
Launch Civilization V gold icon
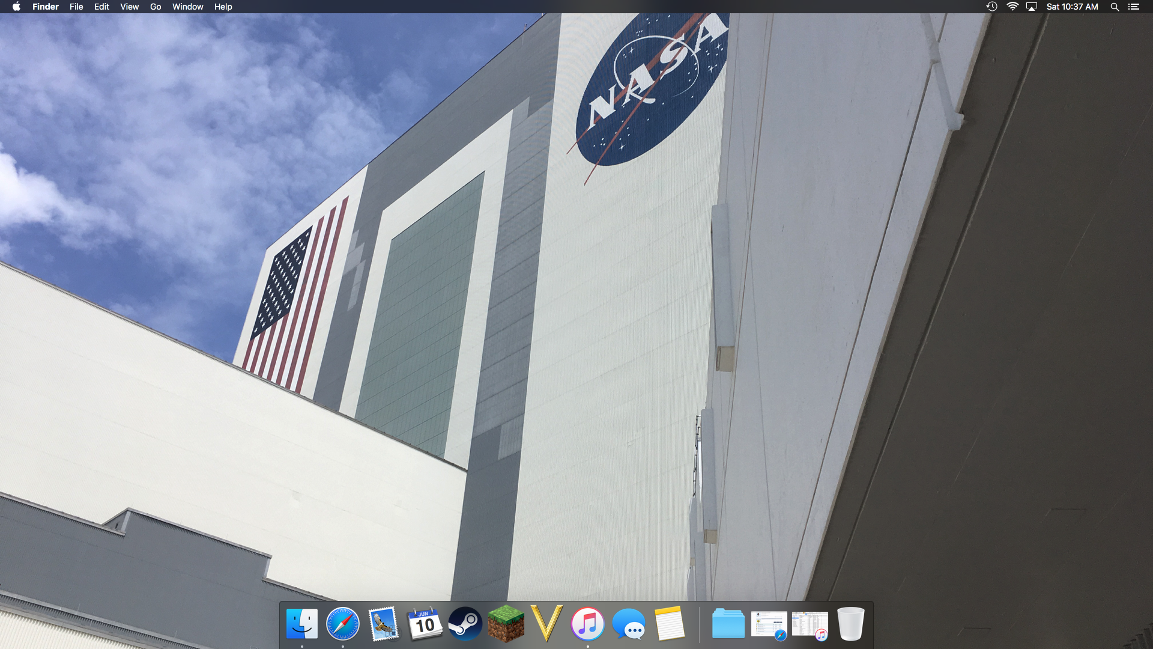coord(546,624)
